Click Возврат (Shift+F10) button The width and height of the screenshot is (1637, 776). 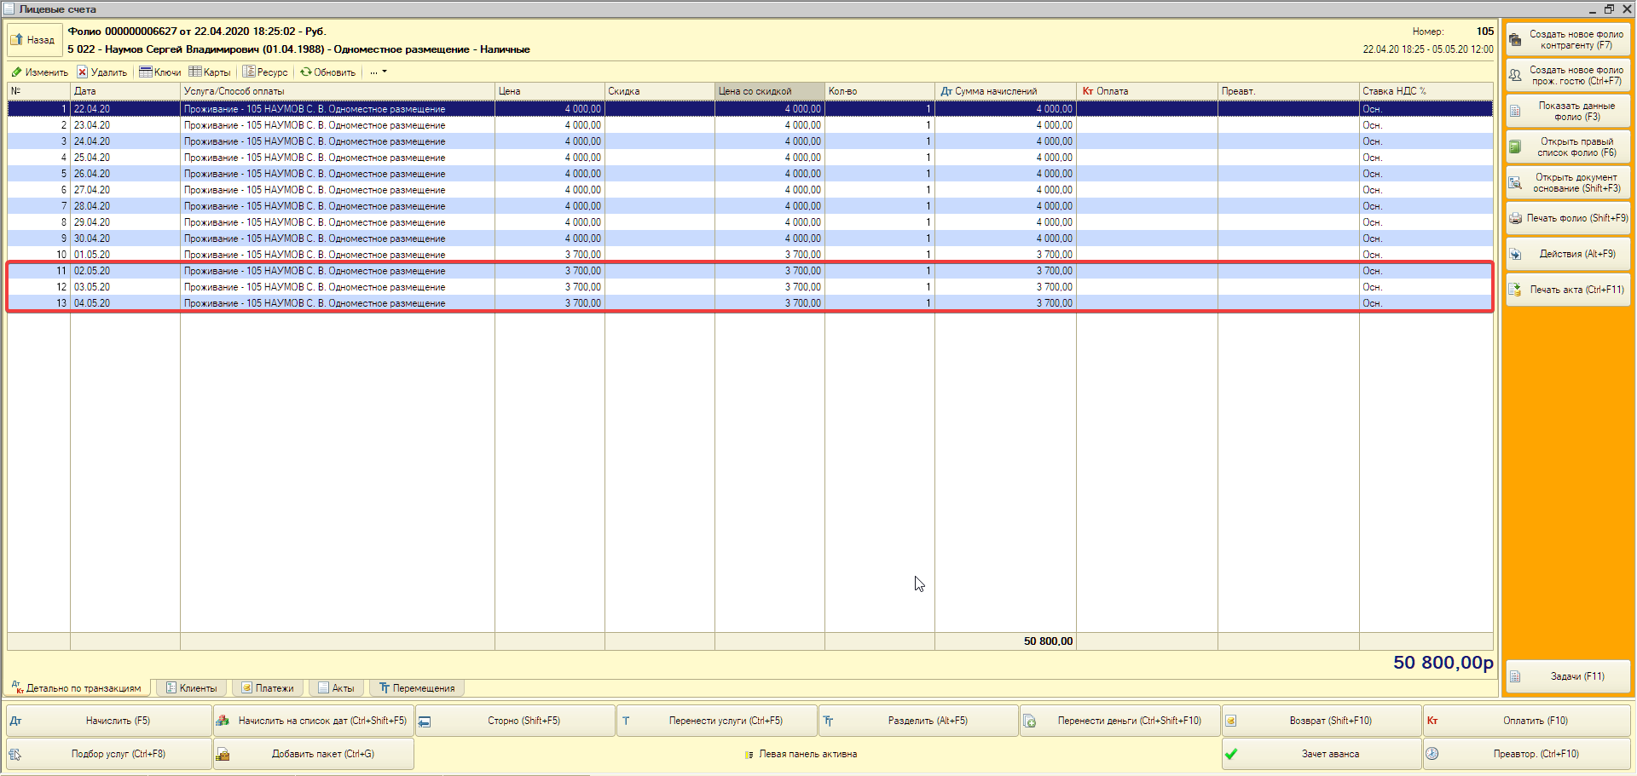[x=1322, y=721]
